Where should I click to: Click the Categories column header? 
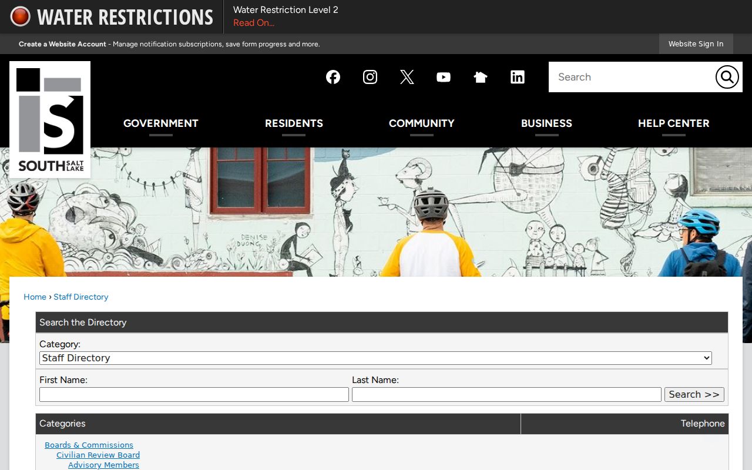[x=278, y=424]
